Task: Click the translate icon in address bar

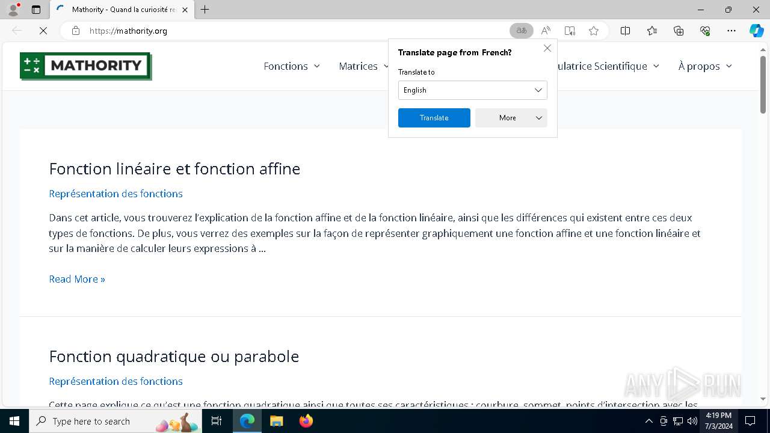Action: [x=522, y=31]
